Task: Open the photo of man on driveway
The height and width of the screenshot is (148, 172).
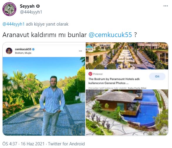Action: [44, 96]
